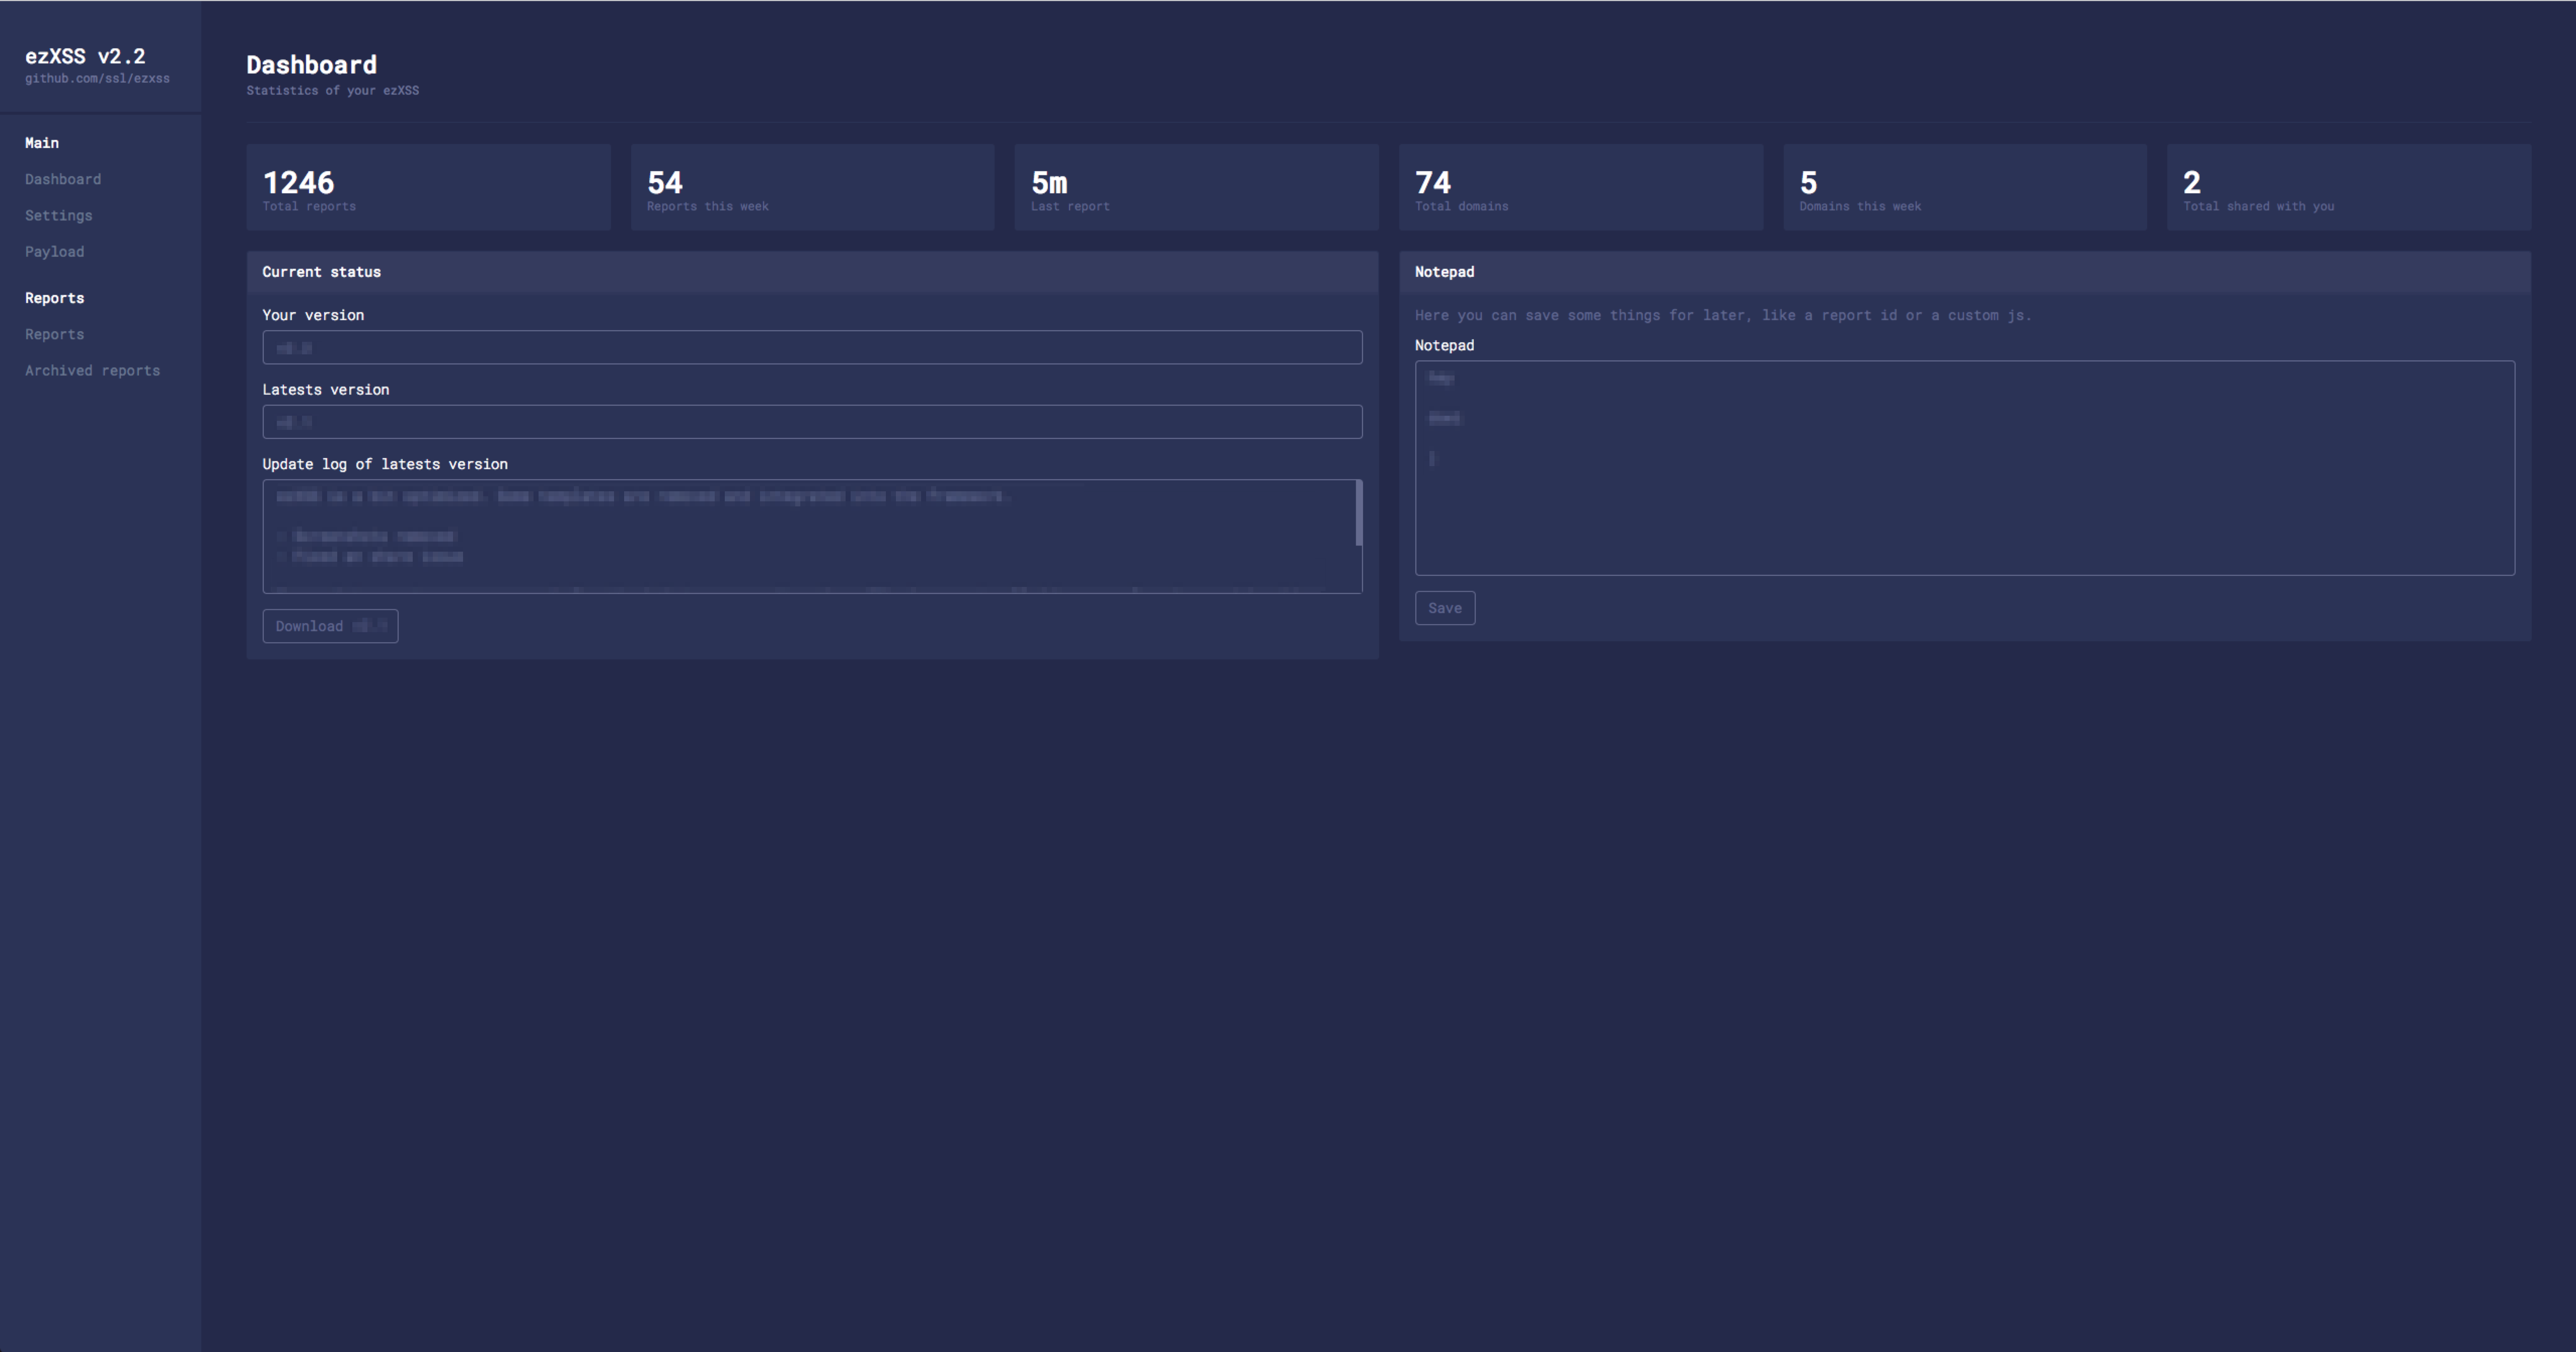Click the Download button in Current status
This screenshot has width=2576, height=1352.
click(329, 625)
